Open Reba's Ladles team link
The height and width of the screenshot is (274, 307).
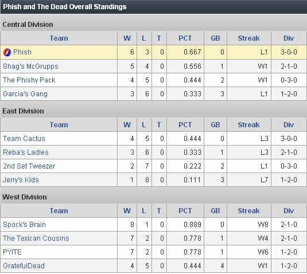(26, 152)
